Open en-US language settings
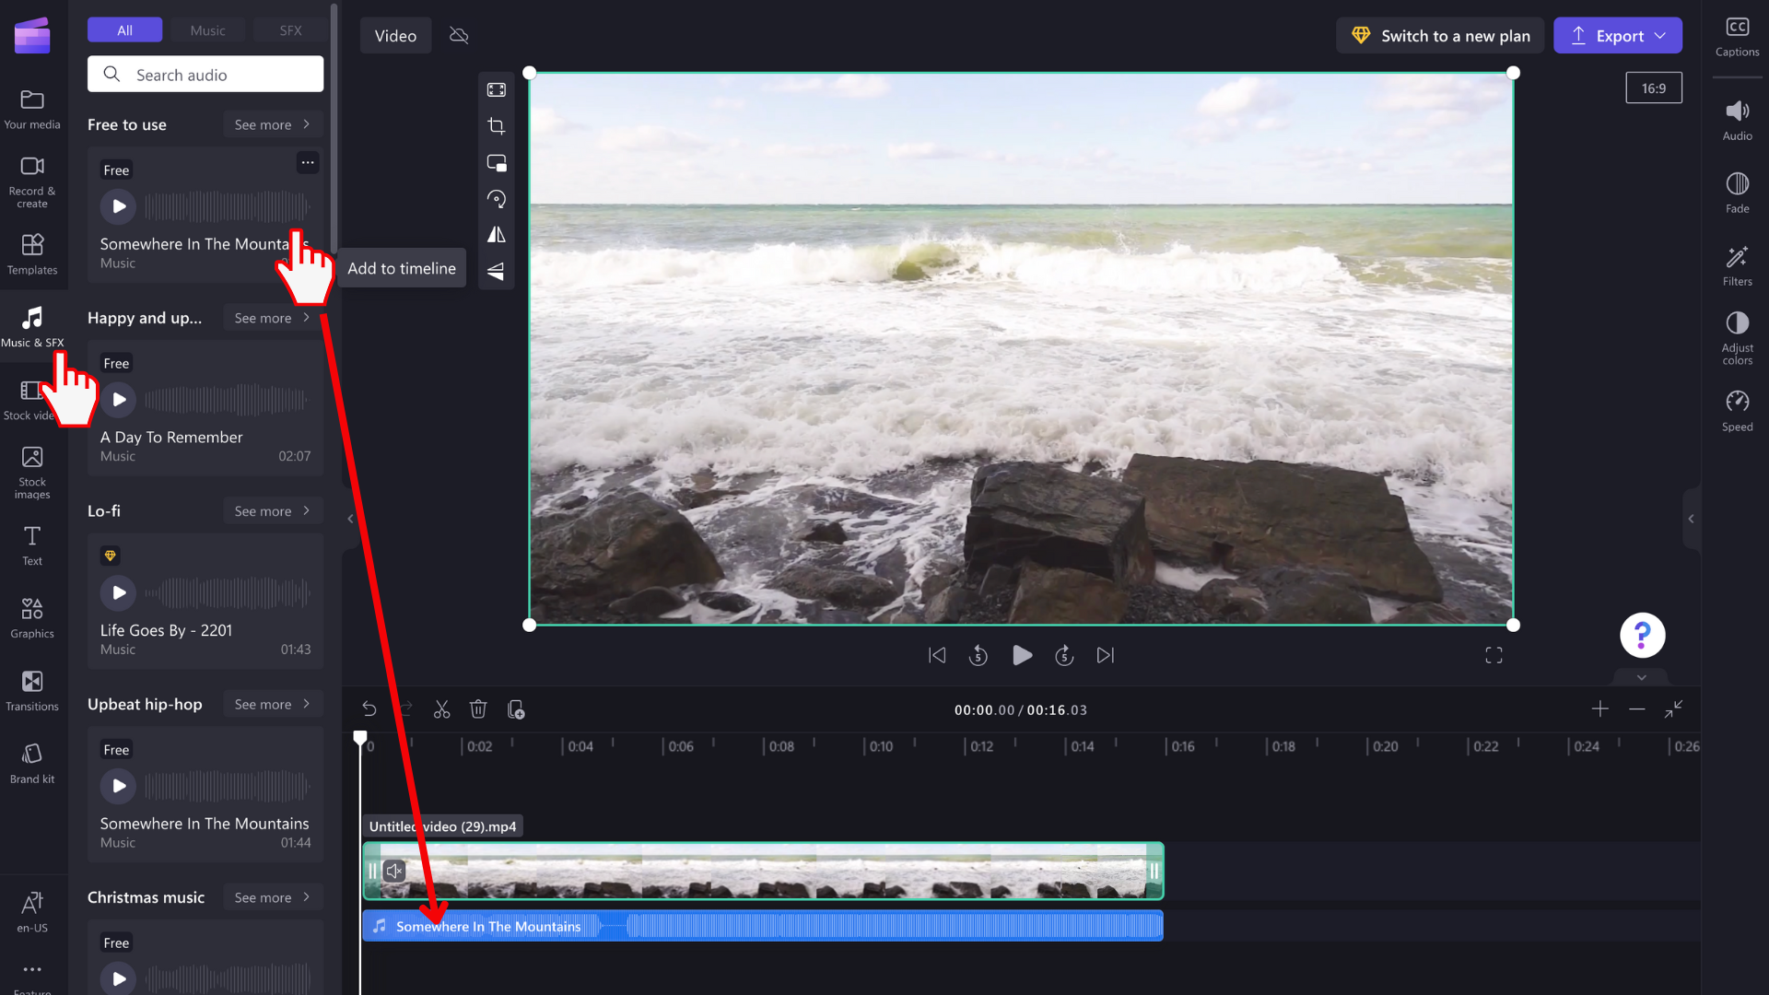Screen dimensions: 1769x995 click(x=32, y=912)
